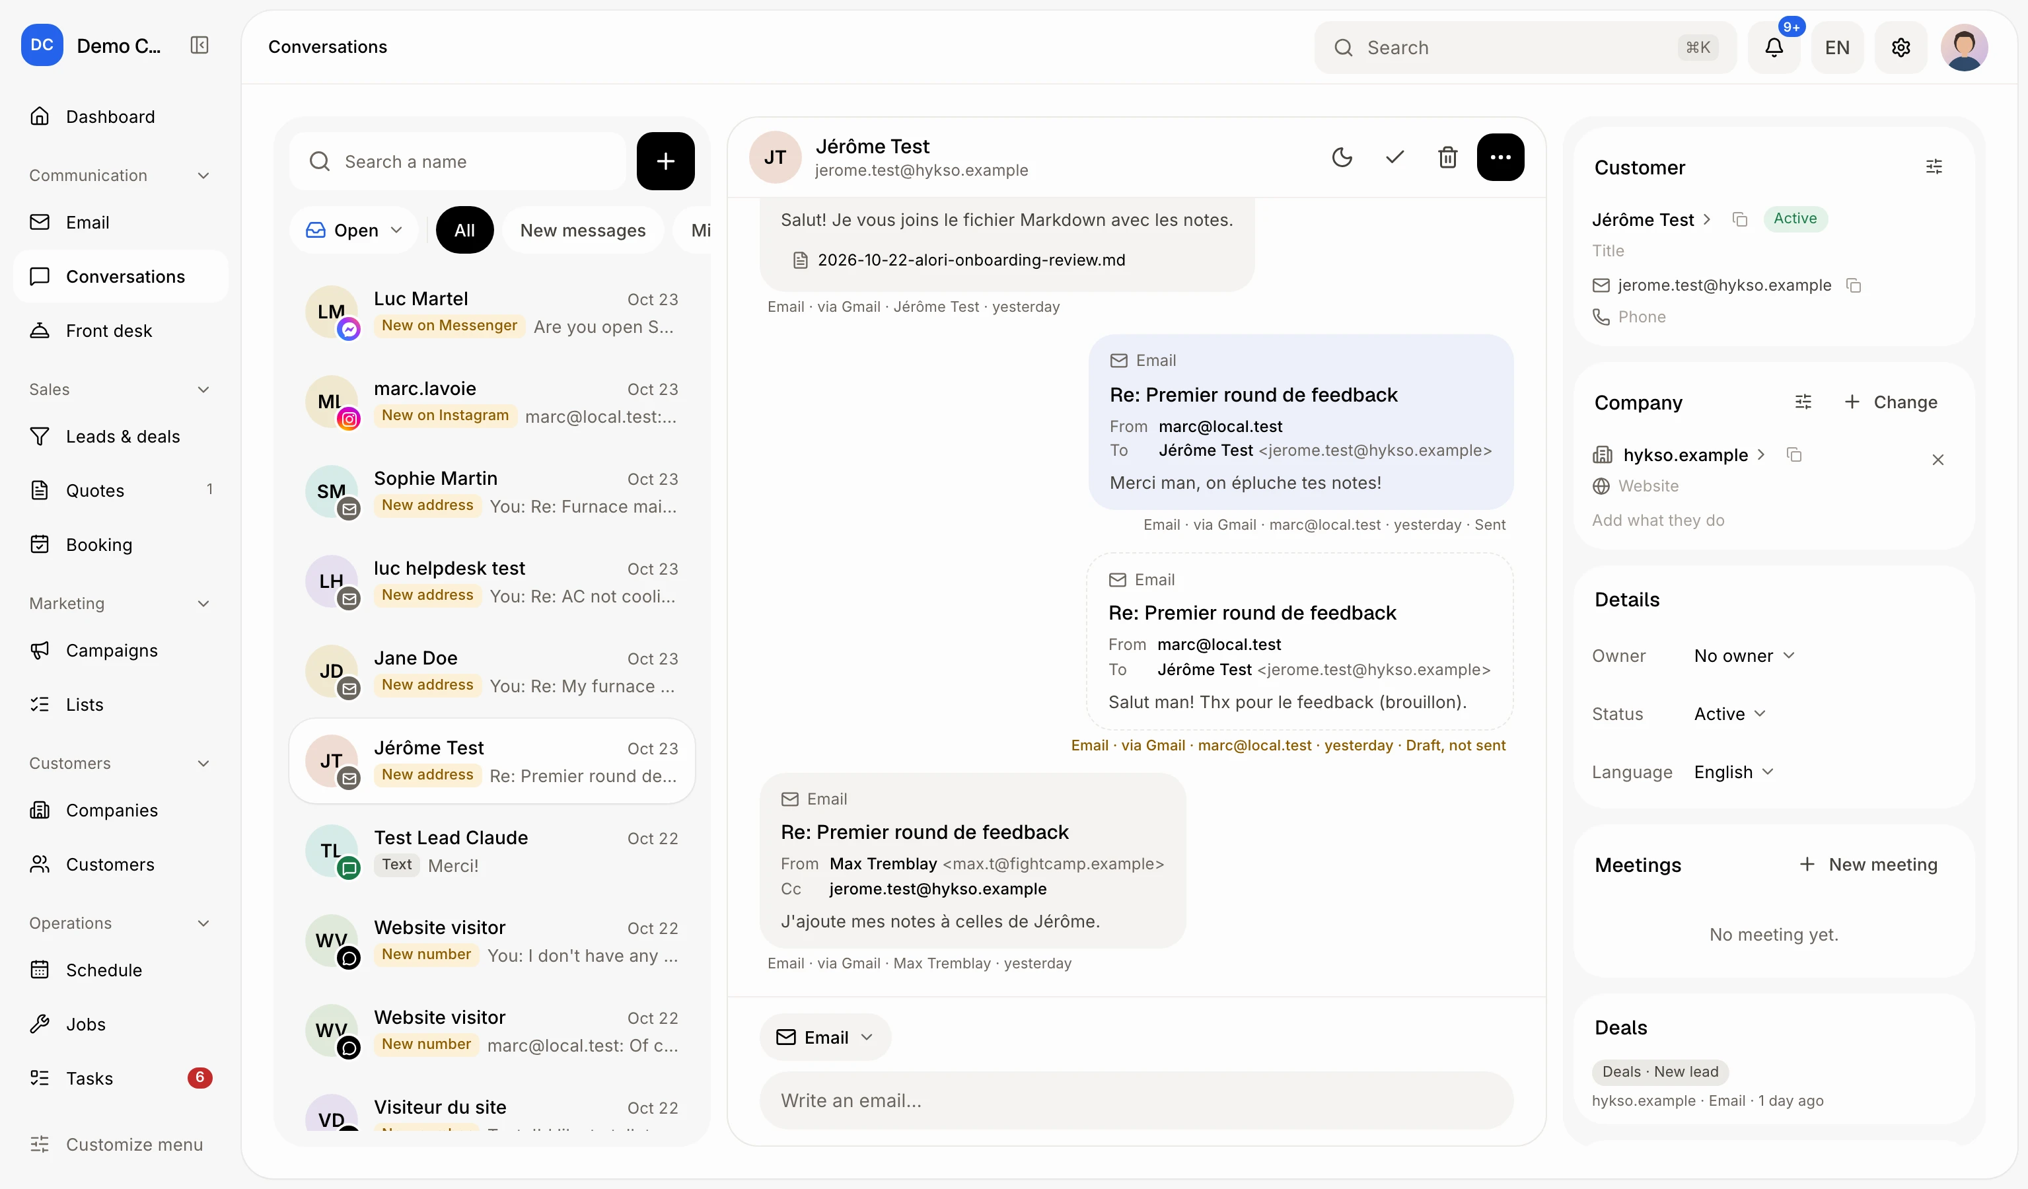
Task: Open the Open status filter dropdown
Action: 354,230
